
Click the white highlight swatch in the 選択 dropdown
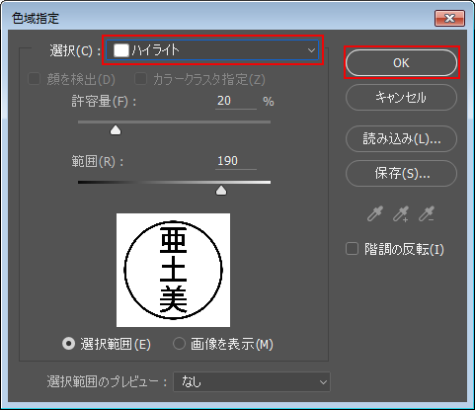tap(121, 50)
